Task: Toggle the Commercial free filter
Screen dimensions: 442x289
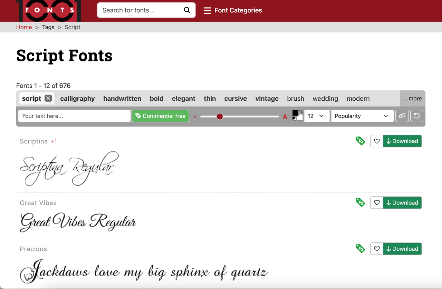Action: click(161, 116)
